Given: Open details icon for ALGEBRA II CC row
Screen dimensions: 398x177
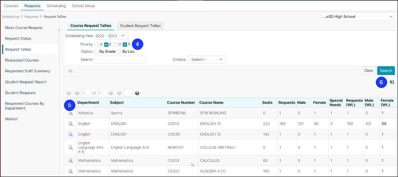Looking at the screenshot, I should coord(71,171).
